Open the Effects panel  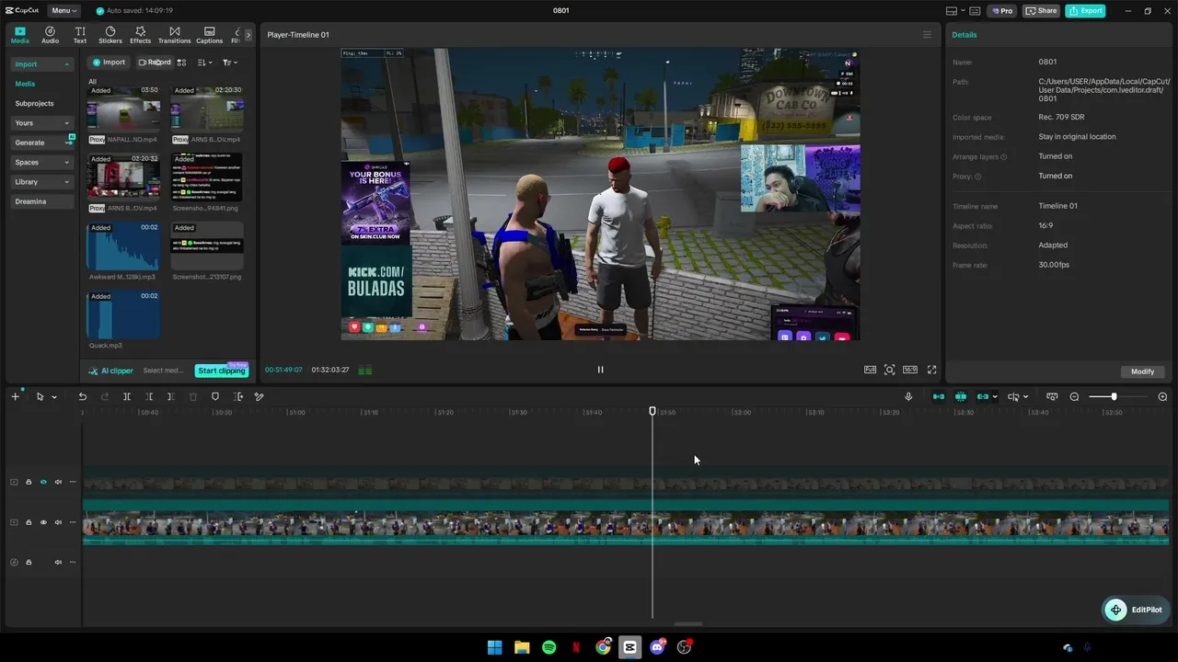pyautogui.click(x=141, y=35)
